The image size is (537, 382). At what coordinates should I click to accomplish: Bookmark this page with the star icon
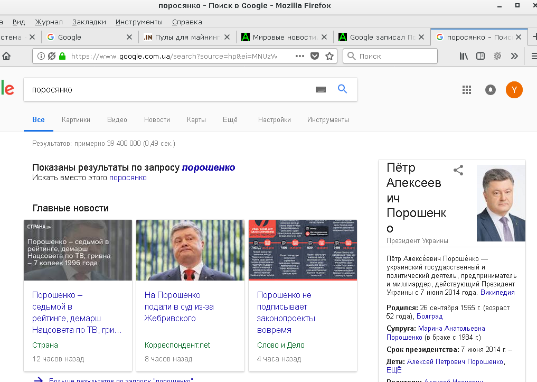[329, 56]
